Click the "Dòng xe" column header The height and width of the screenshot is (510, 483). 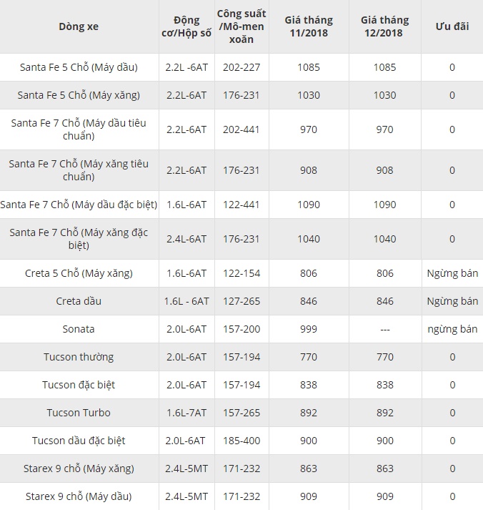pyautogui.click(x=79, y=26)
